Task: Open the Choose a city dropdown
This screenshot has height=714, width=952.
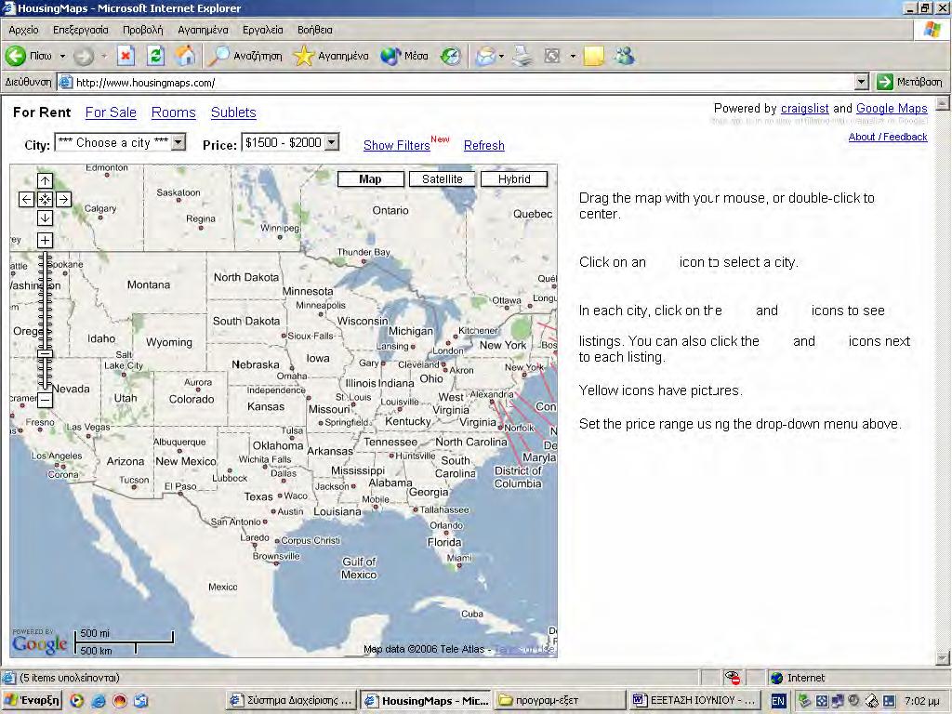Action: pos(120,142)
